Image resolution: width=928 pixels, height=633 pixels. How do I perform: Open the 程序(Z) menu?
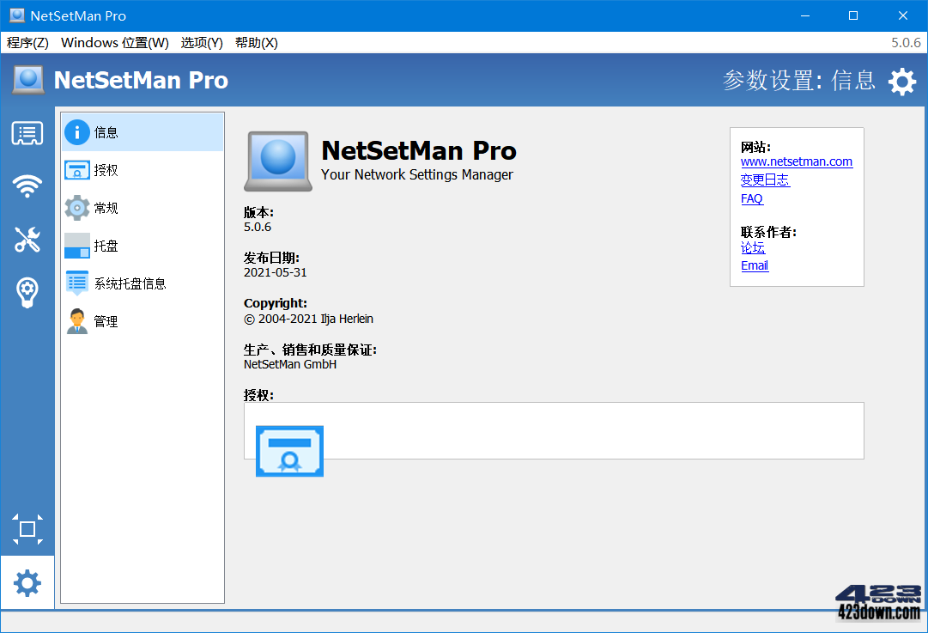point(27,42)
